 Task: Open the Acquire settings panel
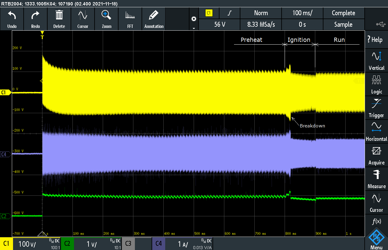376,155
